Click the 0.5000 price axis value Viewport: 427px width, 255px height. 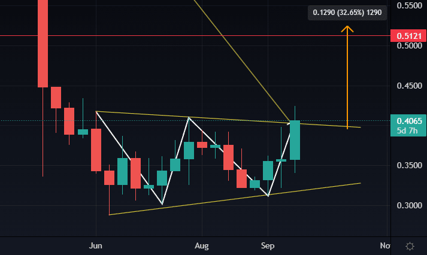(409, 45)
